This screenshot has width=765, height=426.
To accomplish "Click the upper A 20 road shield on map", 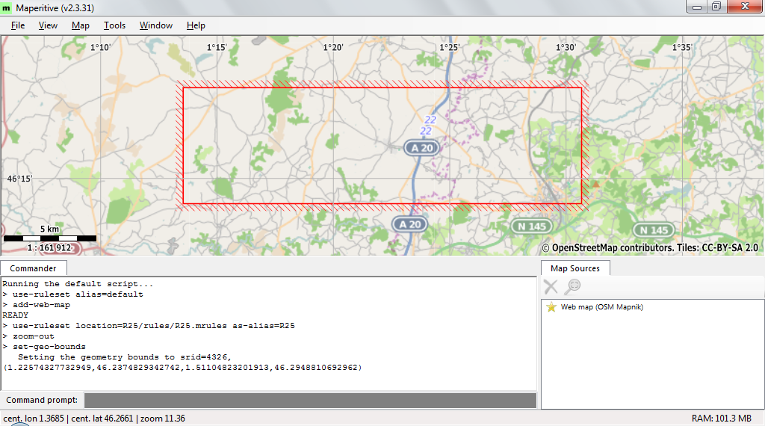I will (x=421, y=148).
